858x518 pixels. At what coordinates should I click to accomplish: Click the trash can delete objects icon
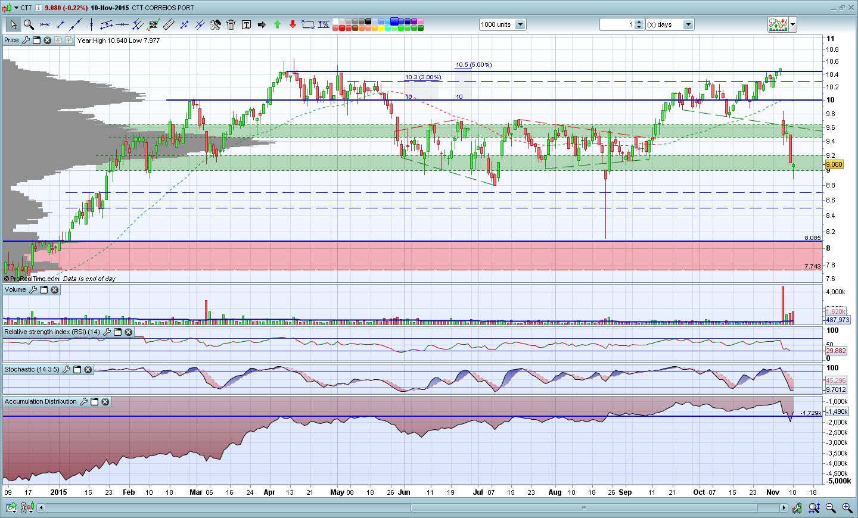coord(231,24)
